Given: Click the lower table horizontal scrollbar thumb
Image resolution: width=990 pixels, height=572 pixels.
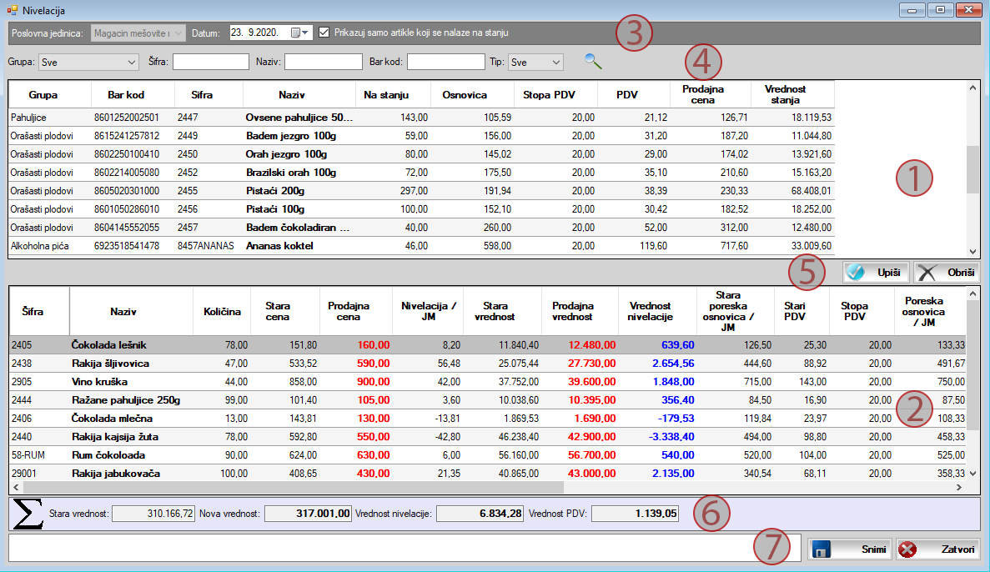Looking at the screenshot, I should (292, 488).
